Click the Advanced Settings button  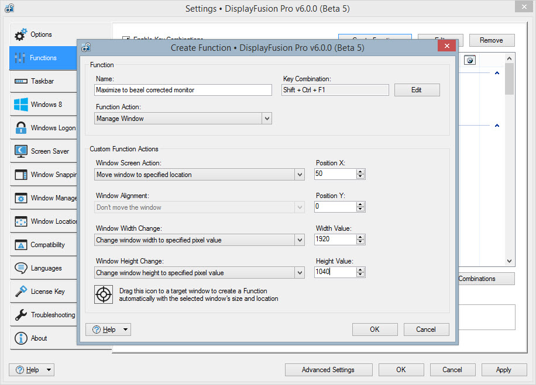[x=328, y=370]
